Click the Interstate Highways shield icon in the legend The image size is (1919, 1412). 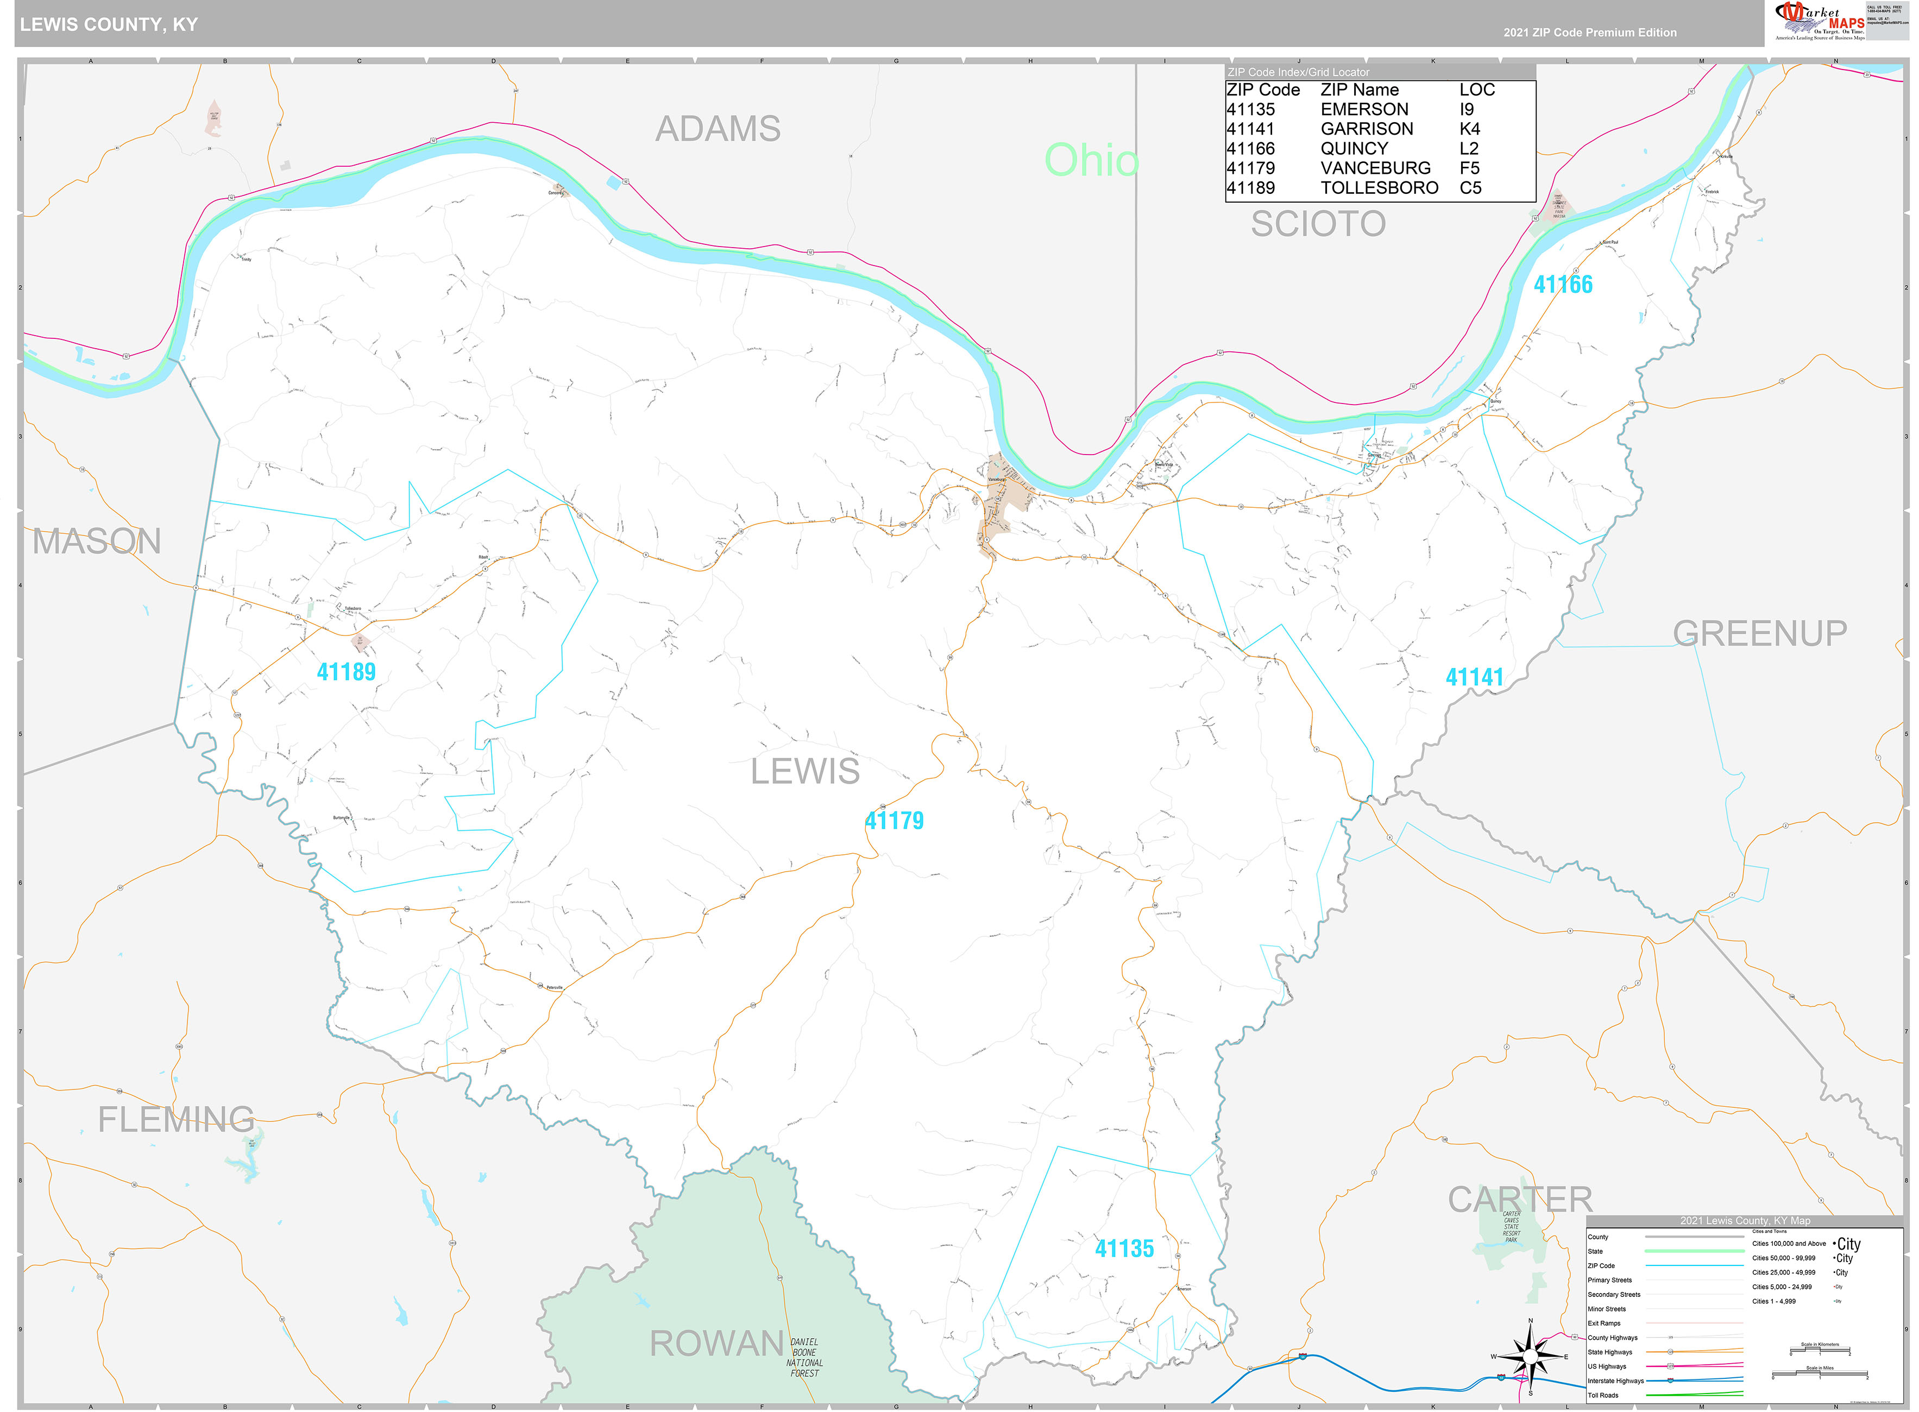point(1670,1381)
